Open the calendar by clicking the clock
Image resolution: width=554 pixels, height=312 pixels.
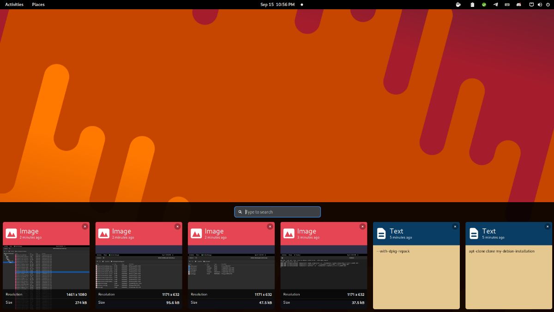coord(277,5)
